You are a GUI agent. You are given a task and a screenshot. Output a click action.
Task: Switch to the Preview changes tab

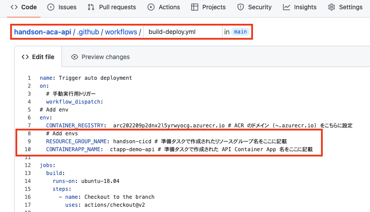click(x=100, y=57)
